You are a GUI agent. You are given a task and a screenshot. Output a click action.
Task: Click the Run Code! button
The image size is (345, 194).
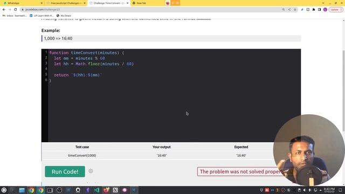(x=65, y=171)
